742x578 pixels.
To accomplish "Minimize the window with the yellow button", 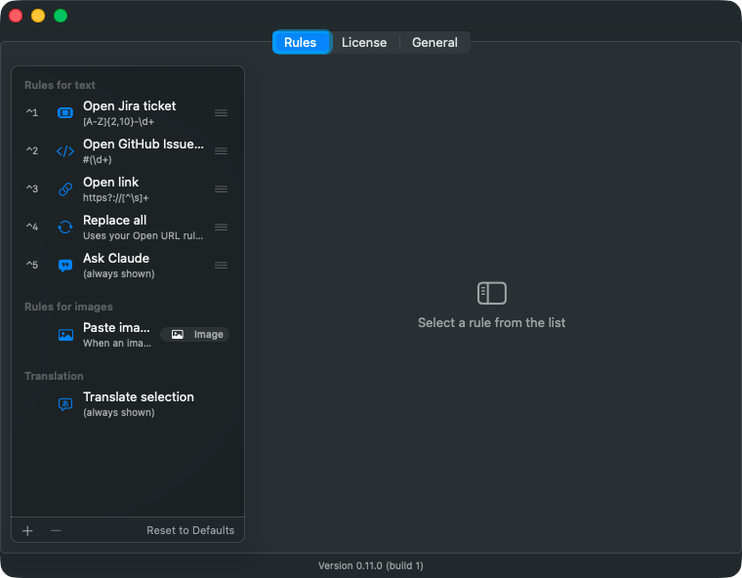I will pos(38,16).
